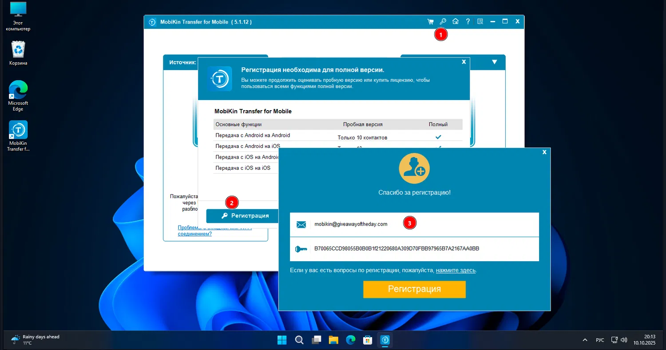Click the orange Регистрация button
This screenshot has height=350, width=666.
414,289
